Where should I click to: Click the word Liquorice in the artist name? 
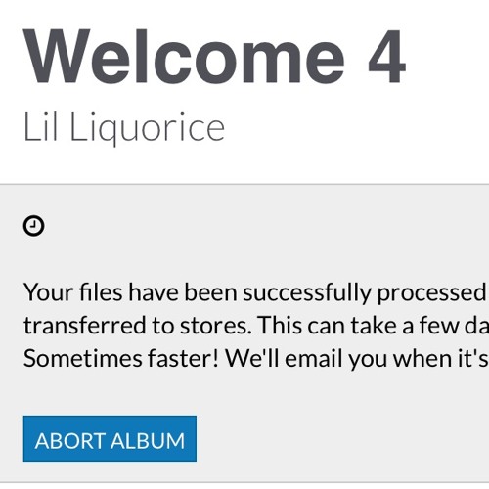tap(148, 128)
